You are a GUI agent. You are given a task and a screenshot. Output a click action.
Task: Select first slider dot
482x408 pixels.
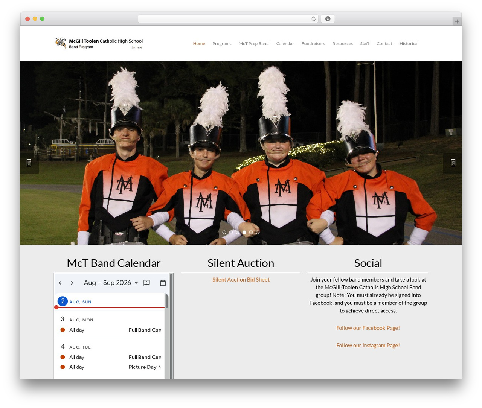224,232
